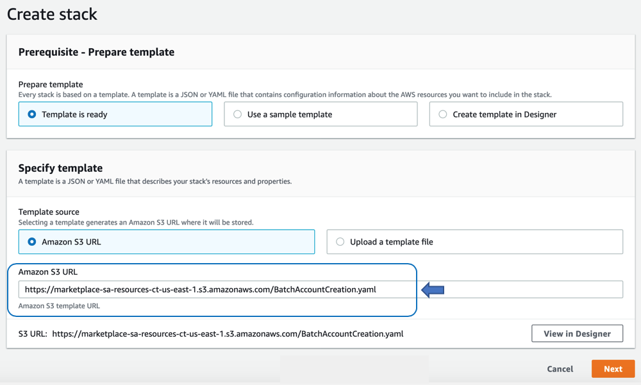Click the Next button
This screenshot has height=385, width=641.
click(x=613, y=368)
